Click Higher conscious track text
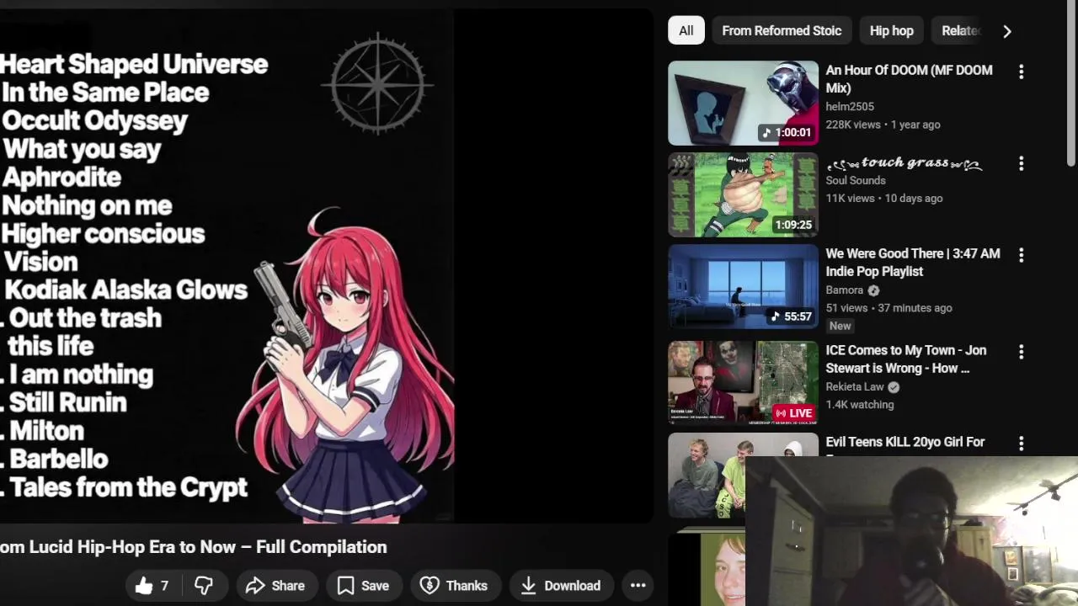1078x606 pixels. [x=103, y=234]
